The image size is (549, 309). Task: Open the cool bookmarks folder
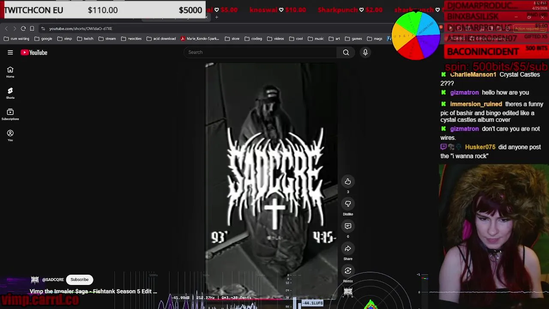296,39
